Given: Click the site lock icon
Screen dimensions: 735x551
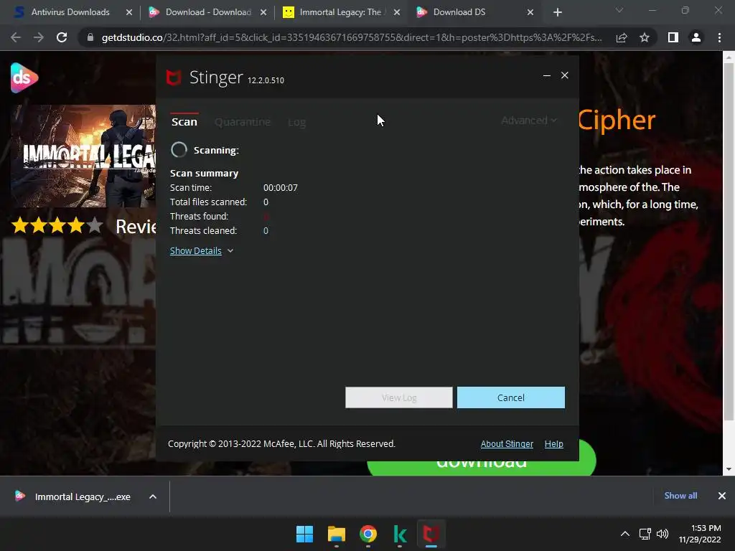Looking at the screenshot, I should (x=90, y=37).
